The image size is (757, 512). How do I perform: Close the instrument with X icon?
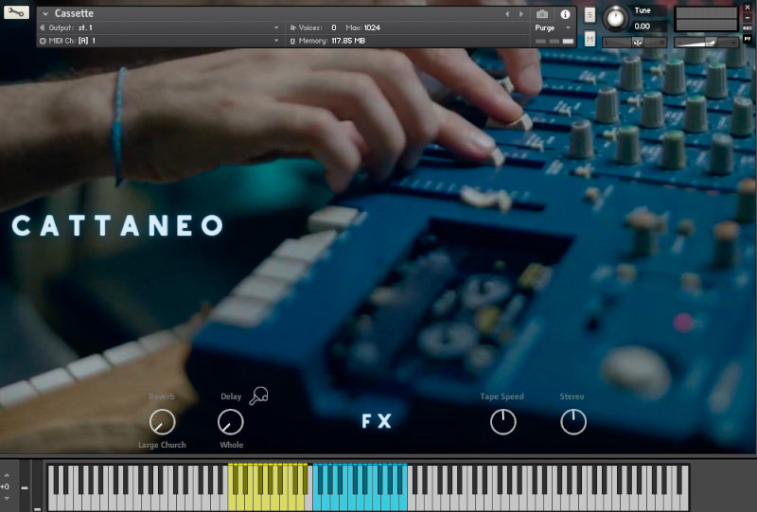(x=748, y=8)
